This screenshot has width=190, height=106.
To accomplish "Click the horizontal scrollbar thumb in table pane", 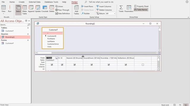I will click(45, 53).
